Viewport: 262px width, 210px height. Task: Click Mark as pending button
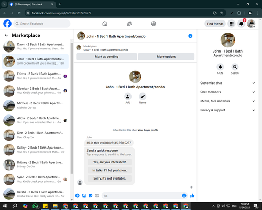pyautogui.click(x=106, y=57)
